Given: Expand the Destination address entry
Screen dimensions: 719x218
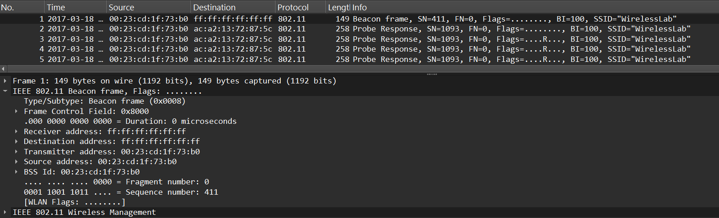Looking at the screenshot, I should (16, 141).
